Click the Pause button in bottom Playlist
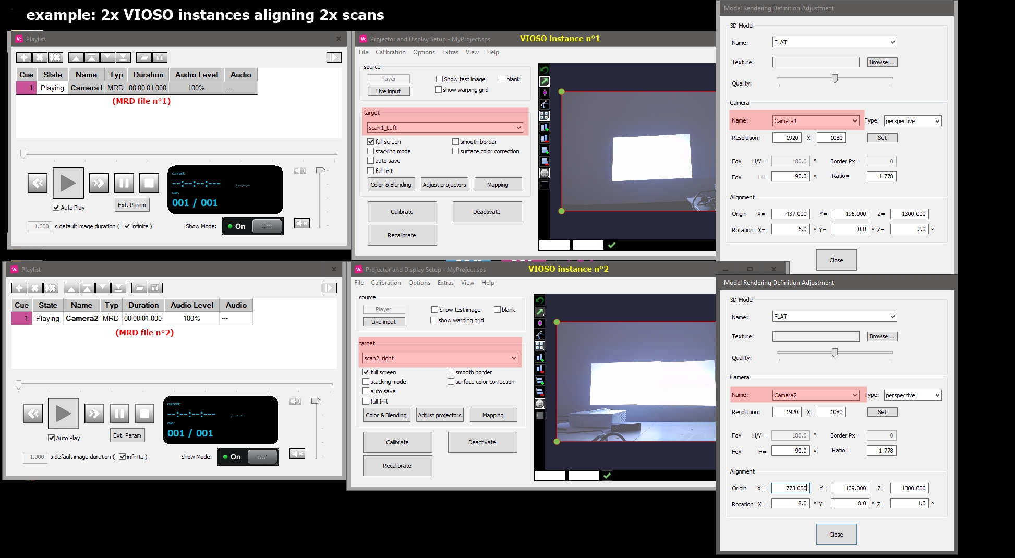 [119, 414]
